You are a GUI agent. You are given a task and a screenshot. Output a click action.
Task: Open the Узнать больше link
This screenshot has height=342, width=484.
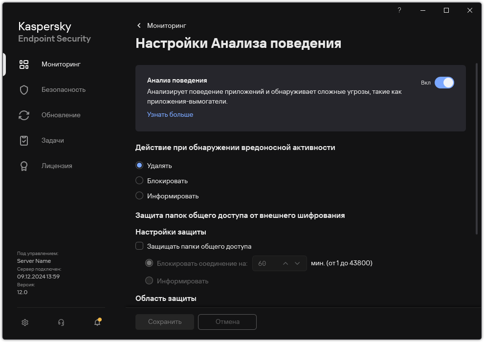click(x=170, y=114)
